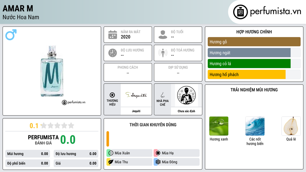Click the green 0.0 Perfumista score
The width and height of the screenshot is (306, 172).
68,140
